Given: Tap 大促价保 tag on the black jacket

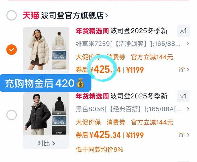Looking at the screenshot, I should [x=88, y=122].
